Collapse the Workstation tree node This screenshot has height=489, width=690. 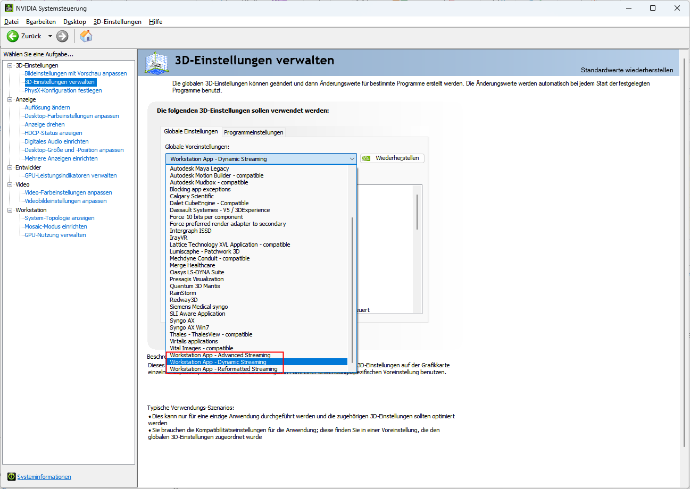[x=10, y=210]
